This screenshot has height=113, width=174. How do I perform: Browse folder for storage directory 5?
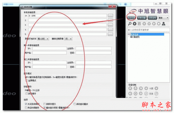110,34
